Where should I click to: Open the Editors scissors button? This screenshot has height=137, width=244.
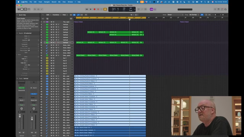pyautogui.click(x=42, y=9)
